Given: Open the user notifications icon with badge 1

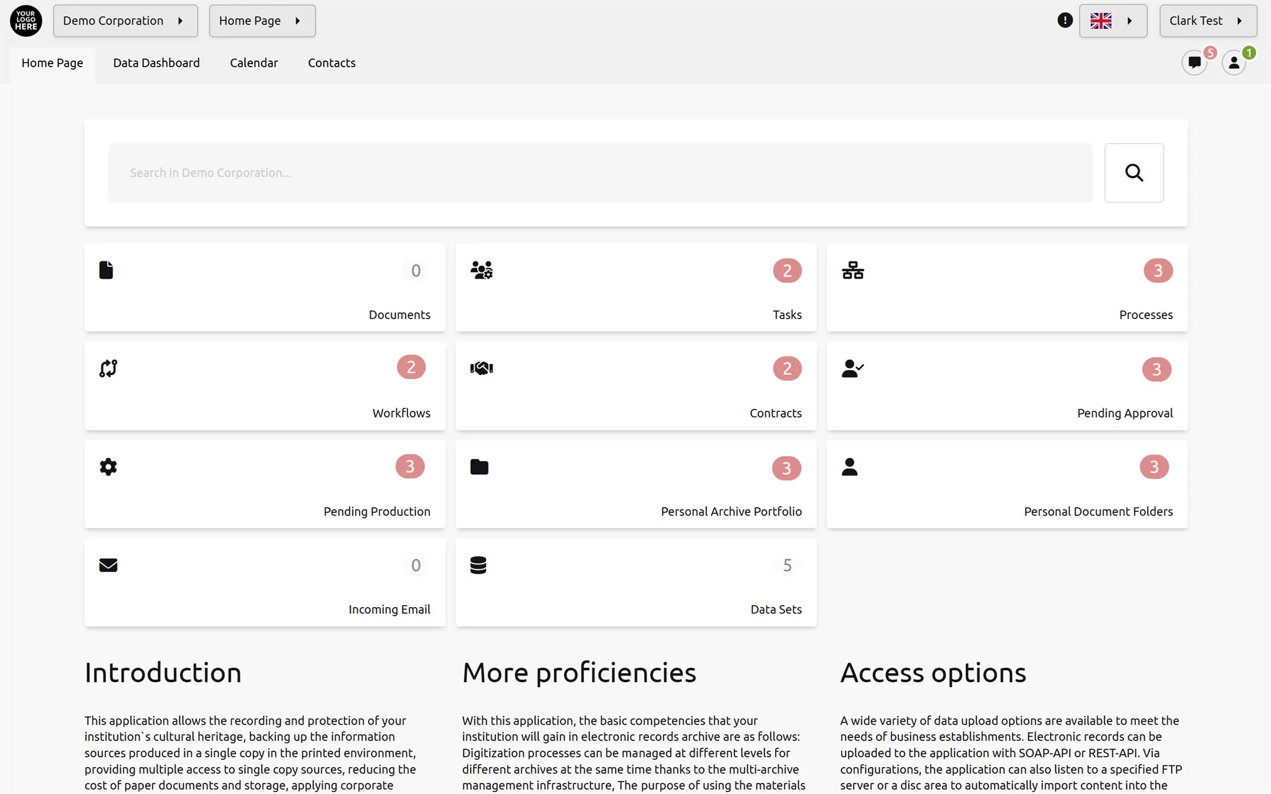Looking at the screenshot, I should pyautogui.click(x=1234, y=62).
